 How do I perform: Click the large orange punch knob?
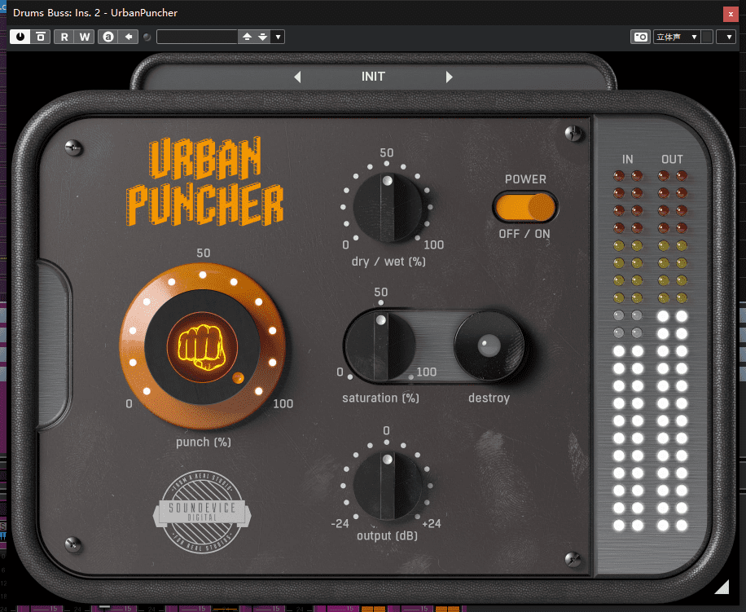pyautogui.click(x=202, y=346)
